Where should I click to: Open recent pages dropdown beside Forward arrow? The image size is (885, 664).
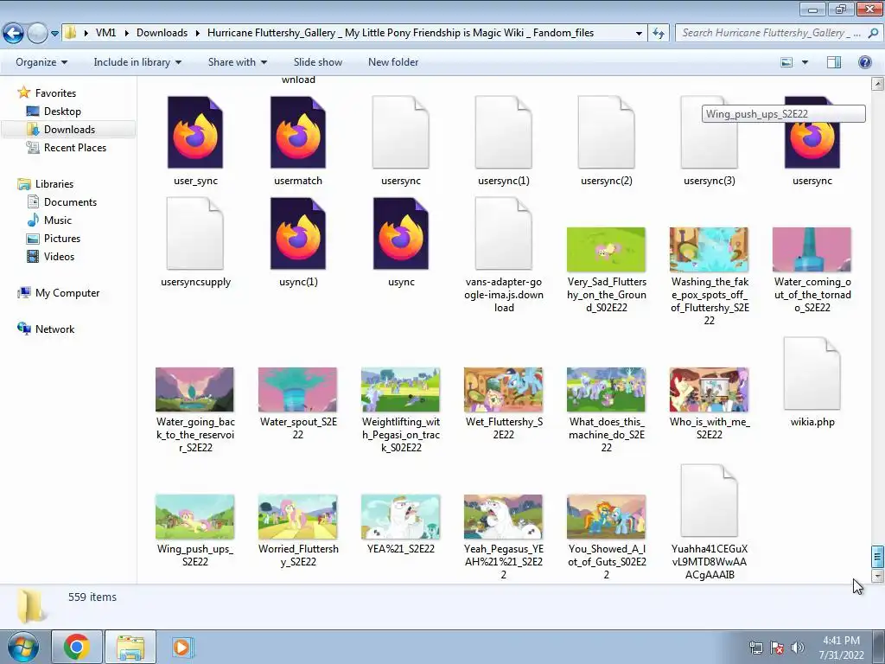pyautogui.click(x=54, y=34)
